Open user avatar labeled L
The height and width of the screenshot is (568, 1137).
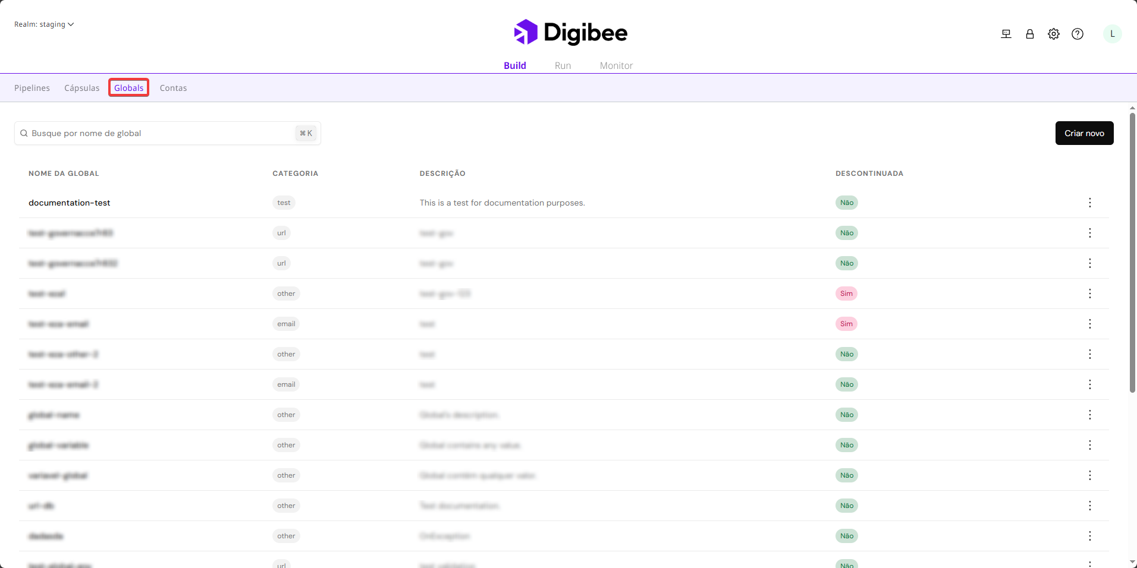1112,34
